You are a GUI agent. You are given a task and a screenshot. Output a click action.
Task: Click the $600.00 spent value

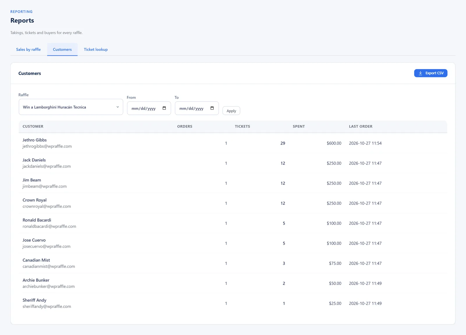click(x=334, y=143)
